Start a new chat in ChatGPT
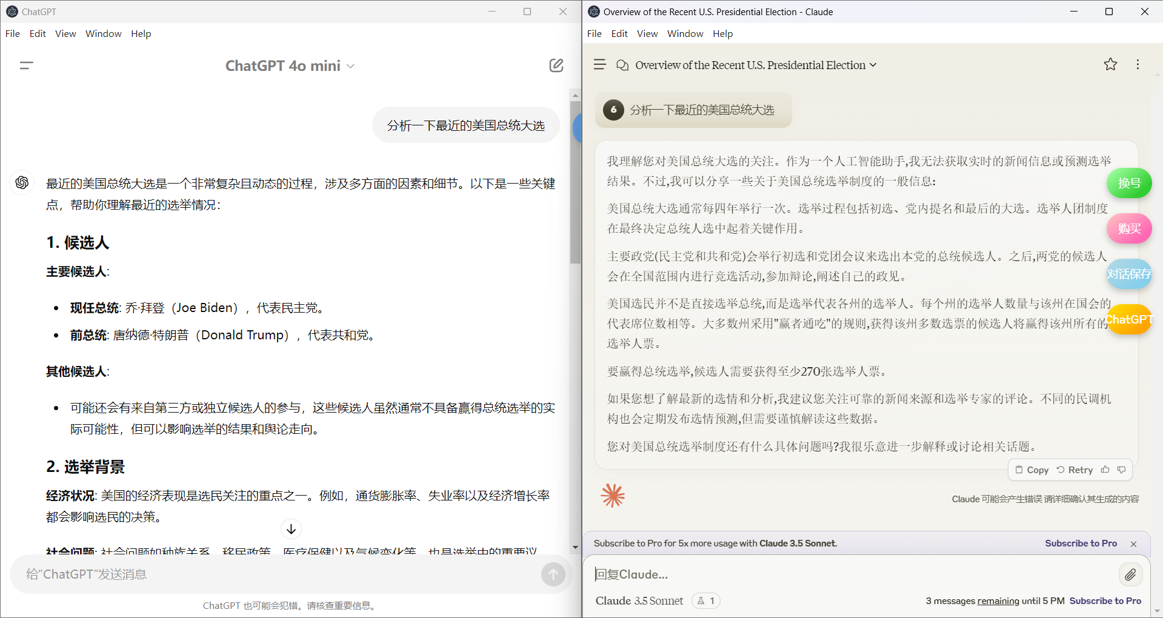This screenshot has height=618, width=1163. [556, 65]
